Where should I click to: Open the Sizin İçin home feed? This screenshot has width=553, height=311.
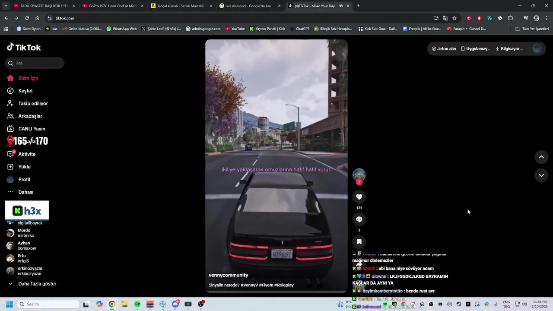23,78
